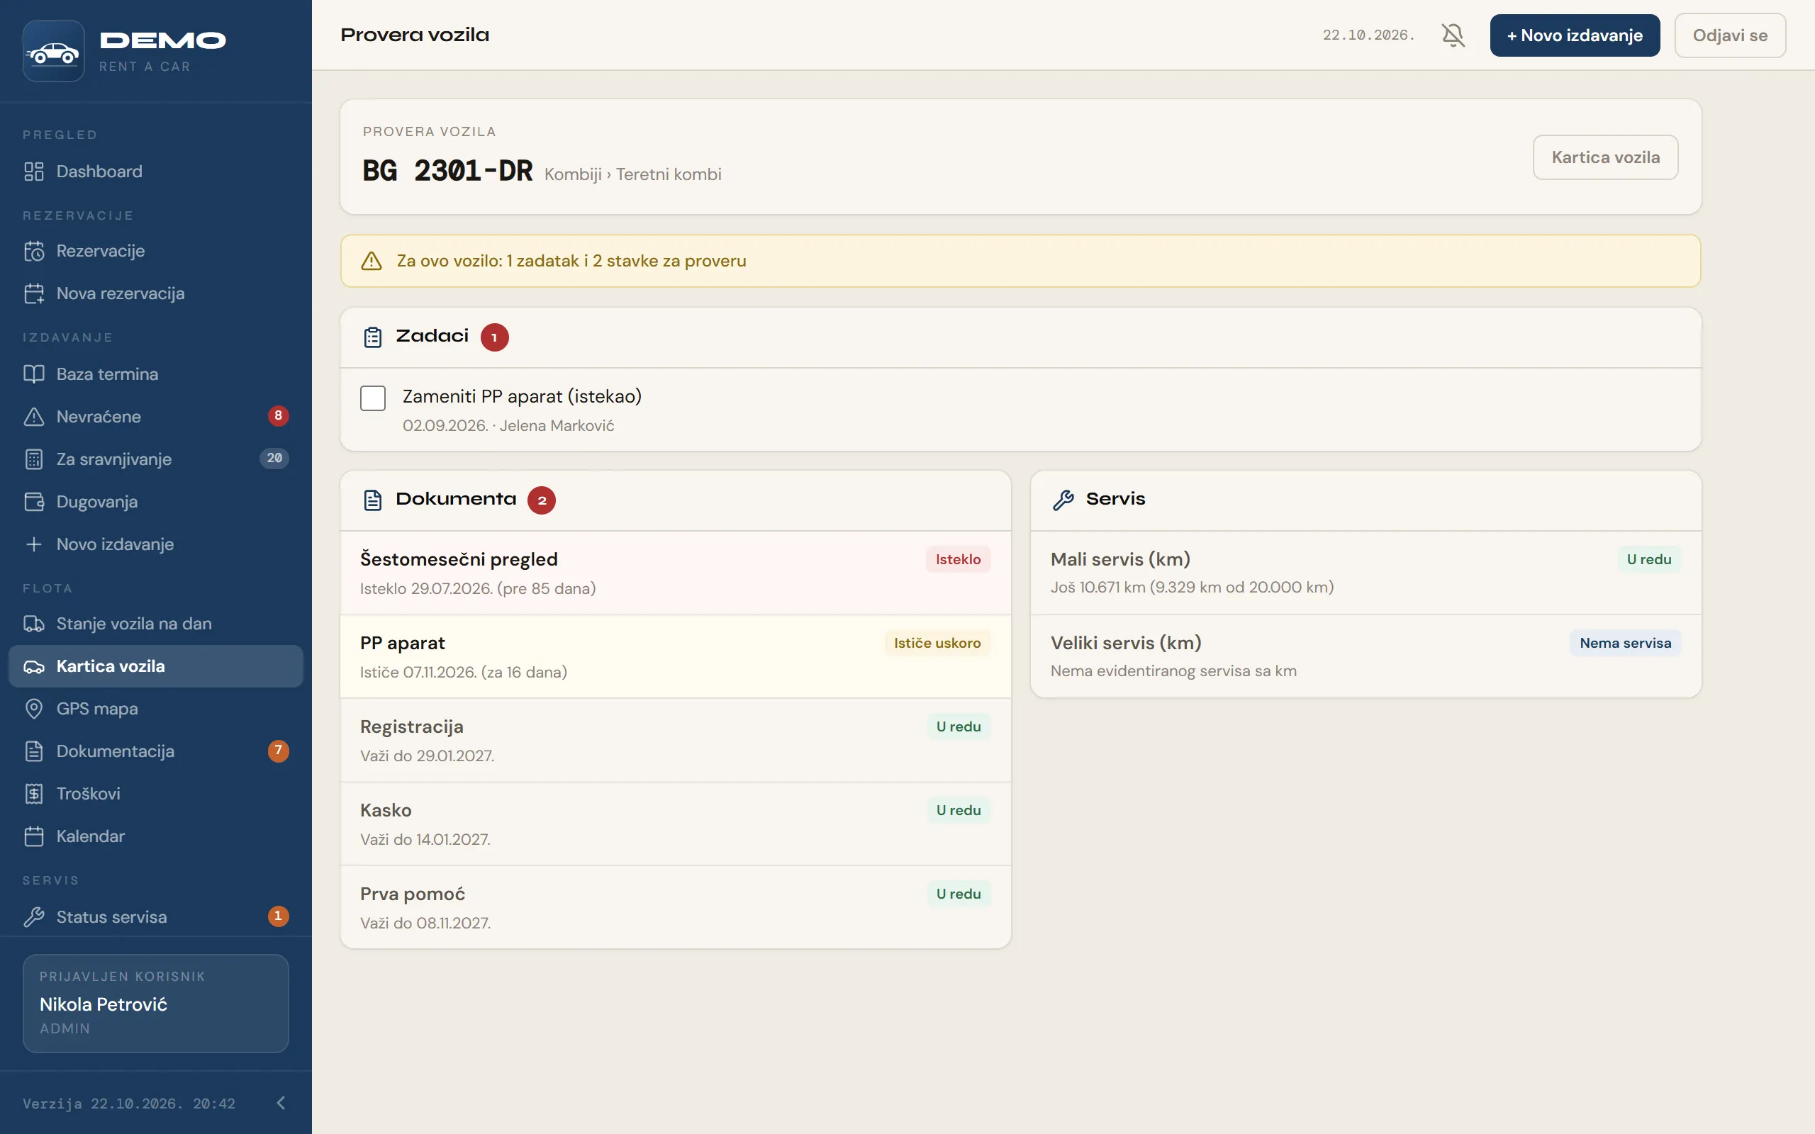The height and width of the screenshot is (1134, 1815).
Task: Click the Ističe uskoro badge for PP aparat
Action: 937,643
